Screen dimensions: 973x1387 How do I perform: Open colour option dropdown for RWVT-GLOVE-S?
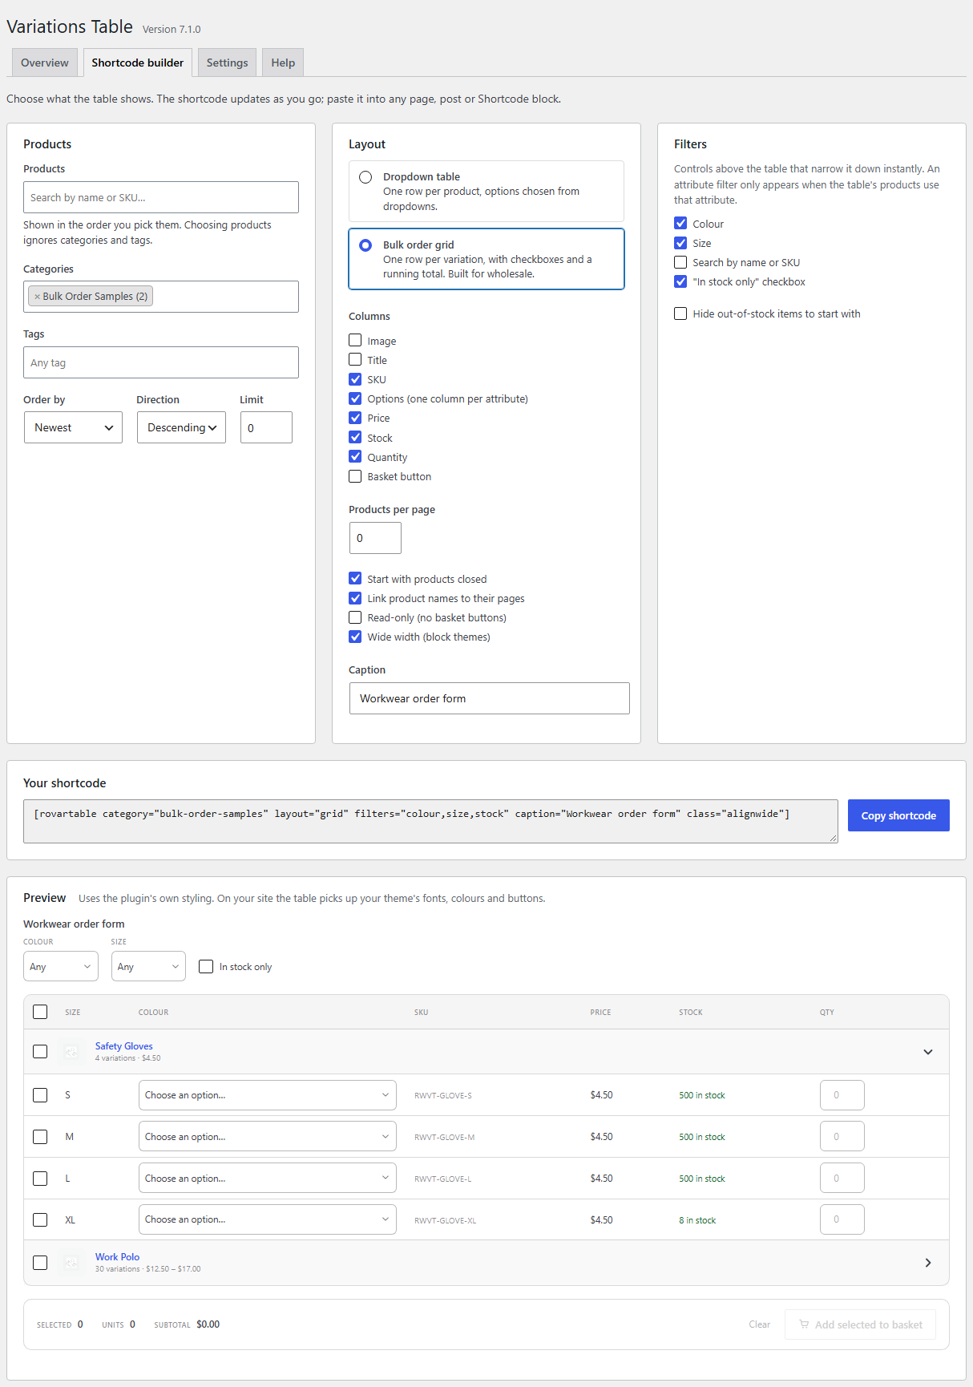point(268,1095)
